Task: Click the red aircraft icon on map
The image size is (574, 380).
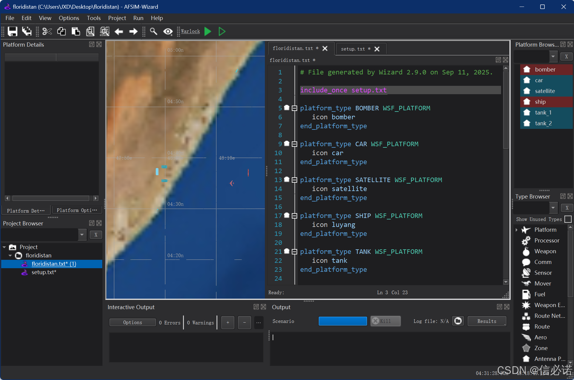Action: point(231,183)
